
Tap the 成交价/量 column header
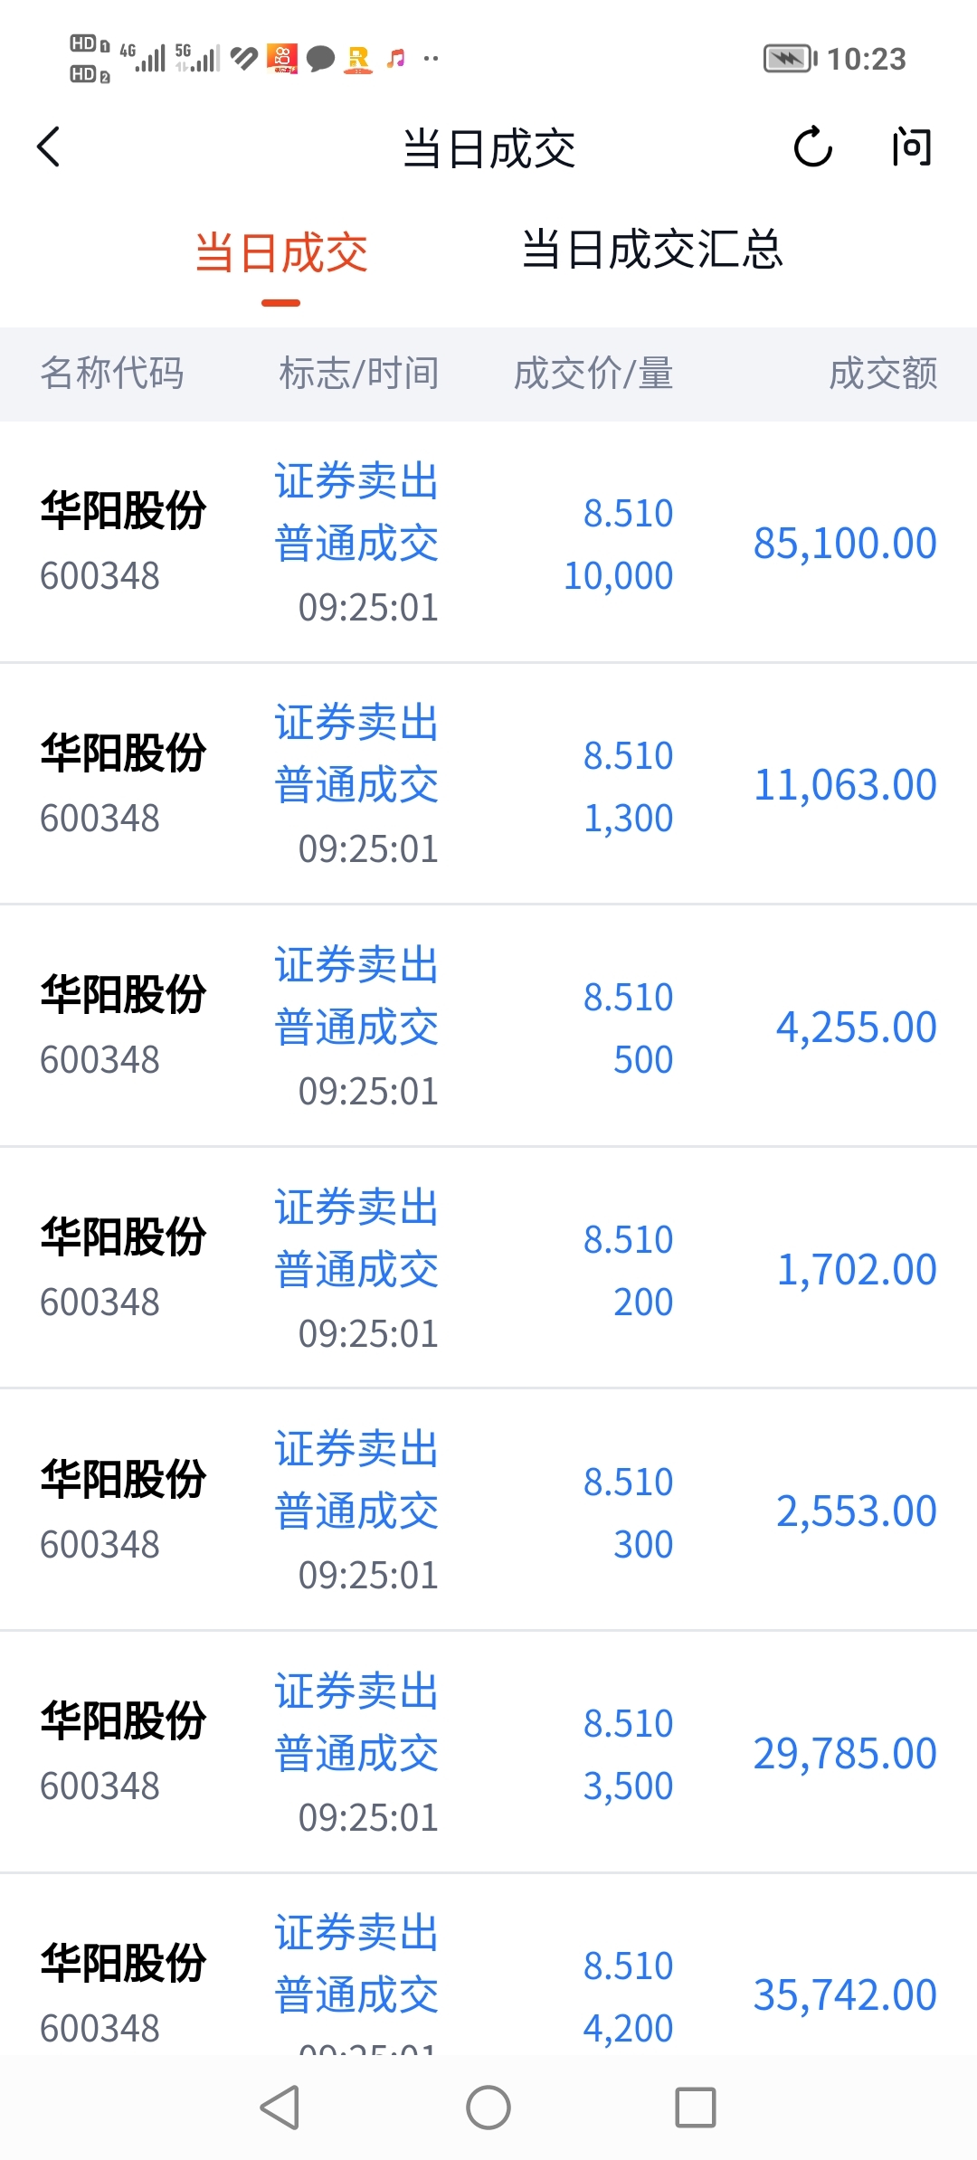593,373
